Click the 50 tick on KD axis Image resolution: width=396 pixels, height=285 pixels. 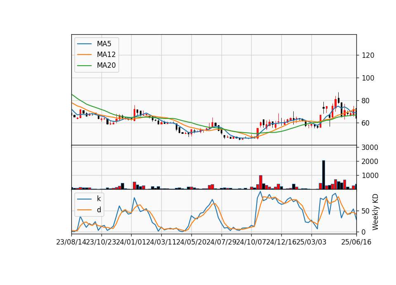tap(366, 211)
